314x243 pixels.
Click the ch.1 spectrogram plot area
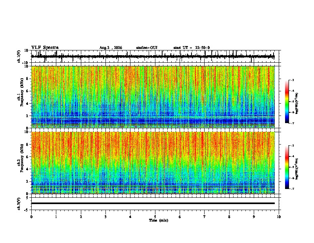click(153, 97)
